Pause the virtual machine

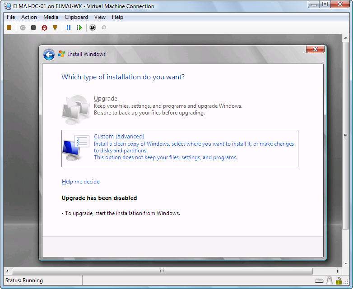(69, 28)
